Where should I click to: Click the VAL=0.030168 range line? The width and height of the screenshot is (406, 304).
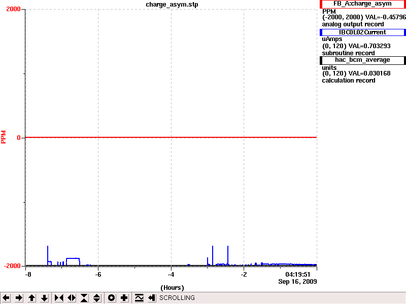point(356,73)
